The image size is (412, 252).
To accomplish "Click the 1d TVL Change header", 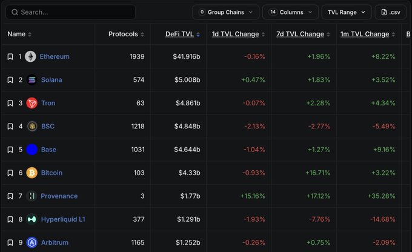I will 236,34.
